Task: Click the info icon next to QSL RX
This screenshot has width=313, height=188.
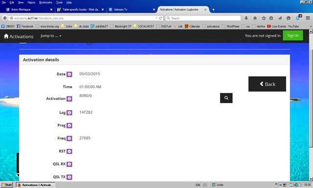Action: [69, 164]
